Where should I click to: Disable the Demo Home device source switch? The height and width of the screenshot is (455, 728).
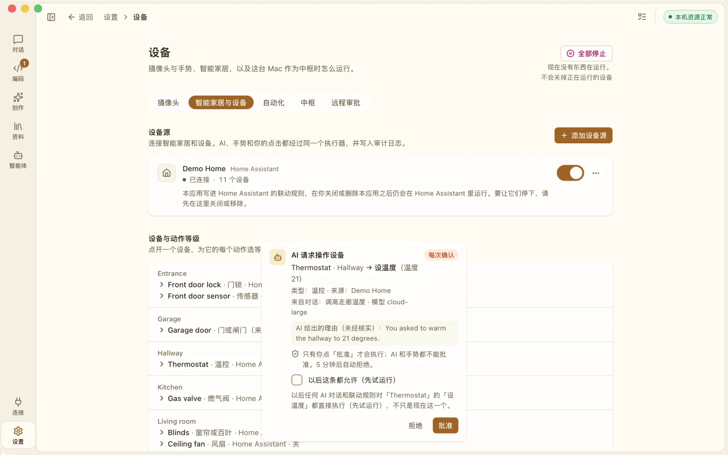pos(570,173)
